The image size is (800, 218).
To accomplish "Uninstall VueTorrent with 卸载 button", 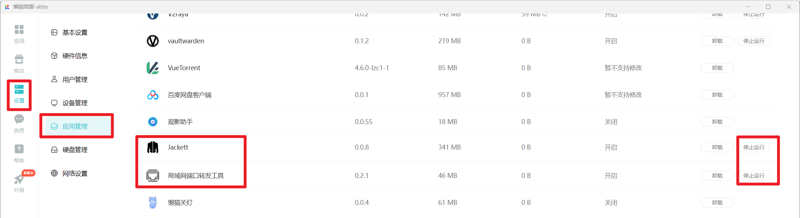I will [x=717, y=68].
